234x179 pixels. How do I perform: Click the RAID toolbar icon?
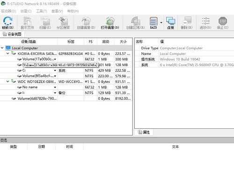pos(154,21)
